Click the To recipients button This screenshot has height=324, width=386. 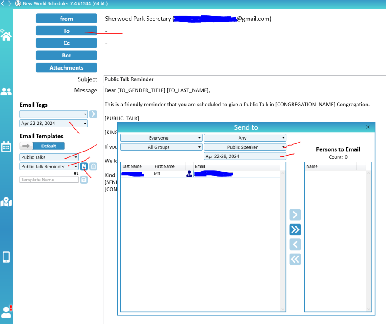pyautogui.click(x=67, y=31)
